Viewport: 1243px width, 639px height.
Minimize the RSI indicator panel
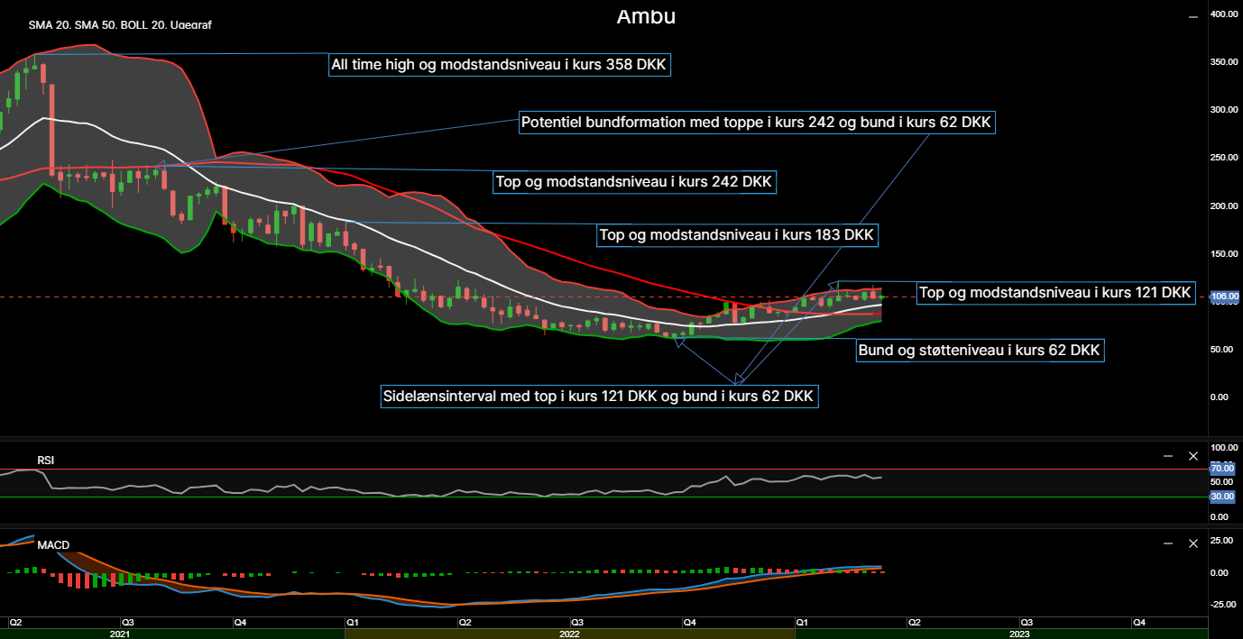(x=1168, y=456)
